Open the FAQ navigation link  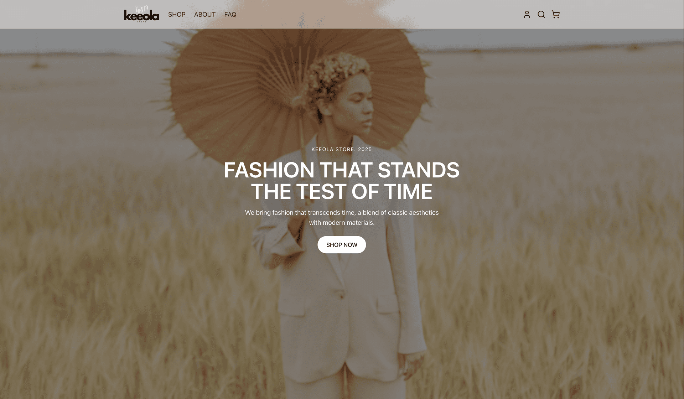pos(230,15)
